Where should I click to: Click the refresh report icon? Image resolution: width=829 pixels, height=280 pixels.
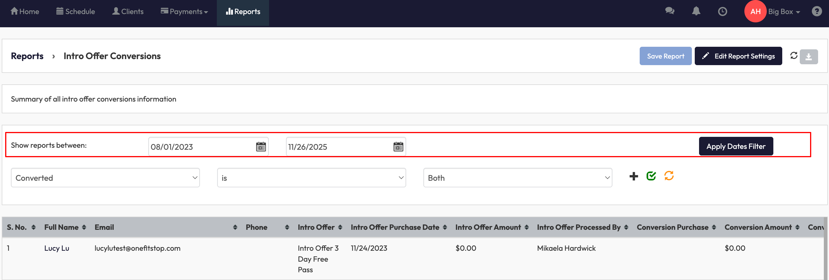794,56
